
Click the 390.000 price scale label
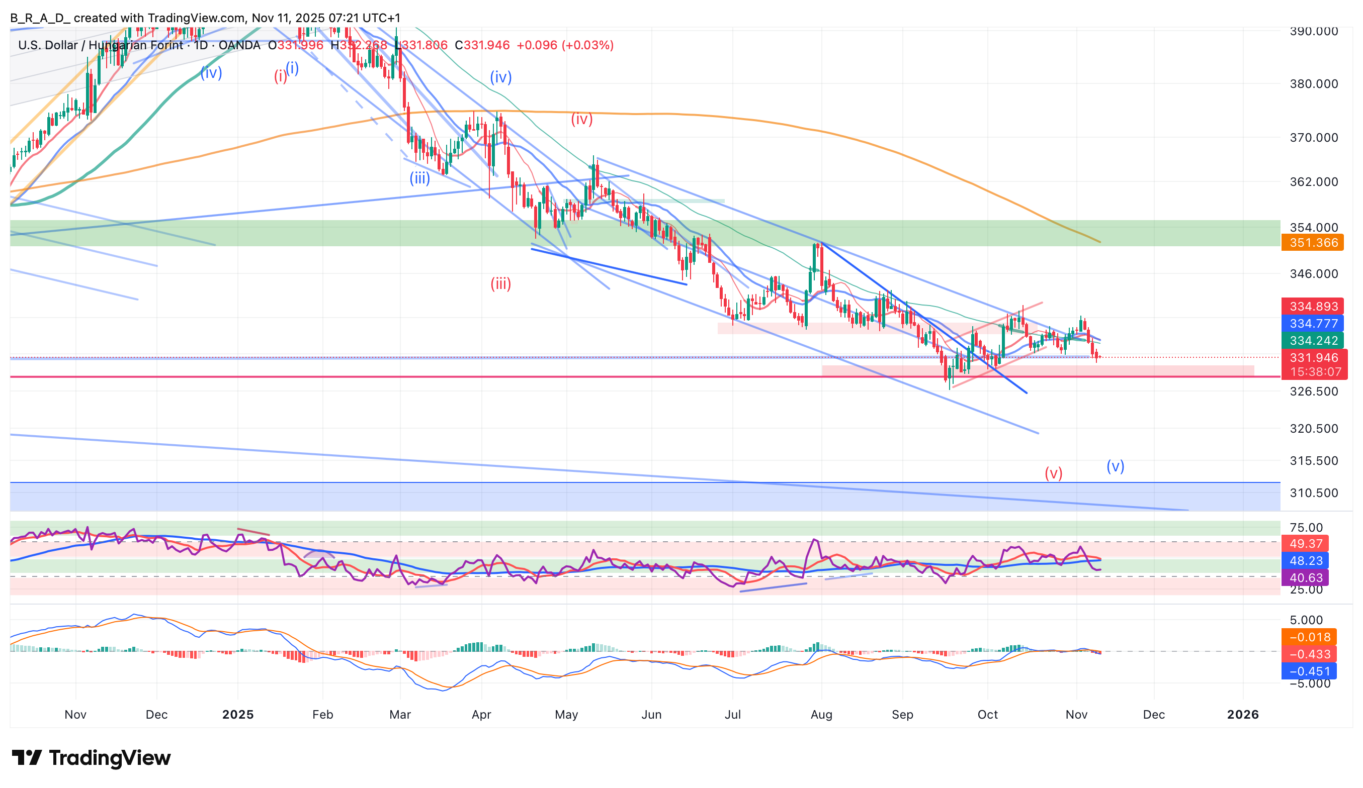[x=1313, y=31]
